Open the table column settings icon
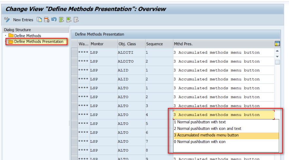Image resolution: width=289 pixels, height=160 pixels. click(x=277, y=44)
